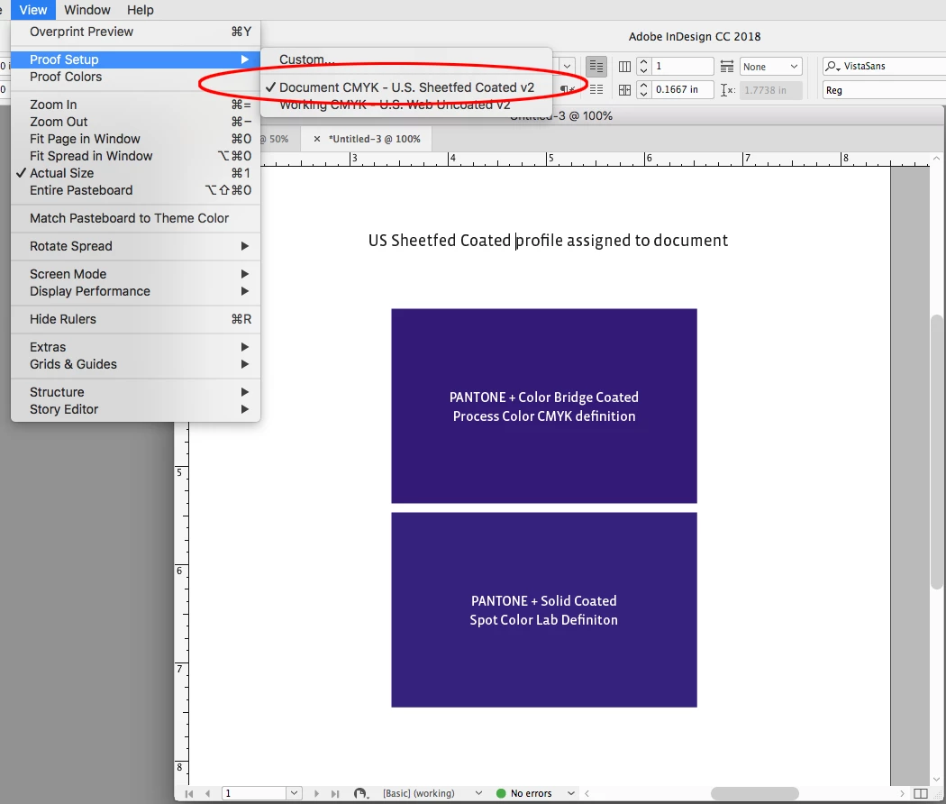Close the Untitled-3 document tab
The image size is (946, 804).
pos(317,139)
